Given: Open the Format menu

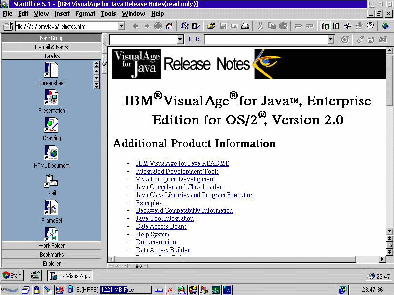Looking at the screenshot, I should click(85, 14).
